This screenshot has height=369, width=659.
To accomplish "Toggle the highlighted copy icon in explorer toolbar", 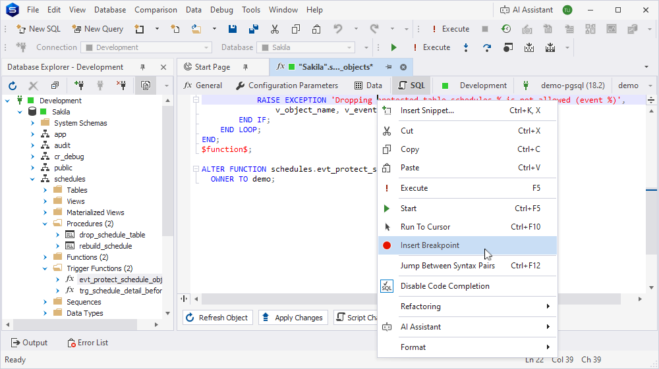I will (x=146, y=86).
